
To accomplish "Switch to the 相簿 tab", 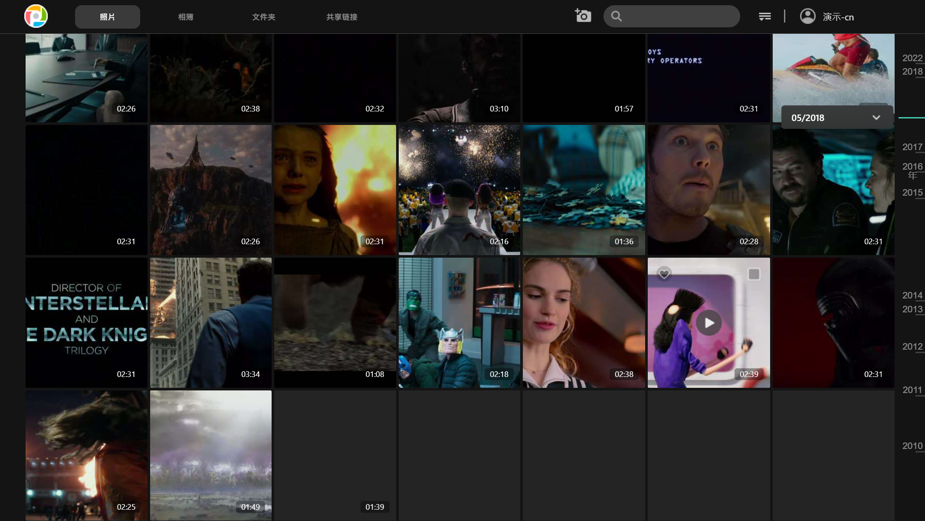I will (x=186, y=17).
